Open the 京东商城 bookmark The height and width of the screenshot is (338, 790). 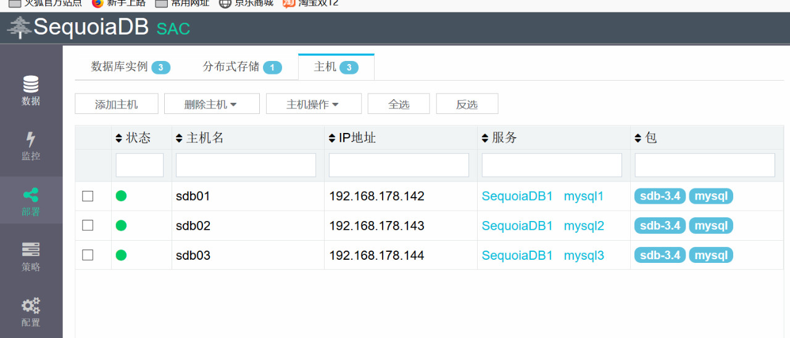(x=246, y=3)
